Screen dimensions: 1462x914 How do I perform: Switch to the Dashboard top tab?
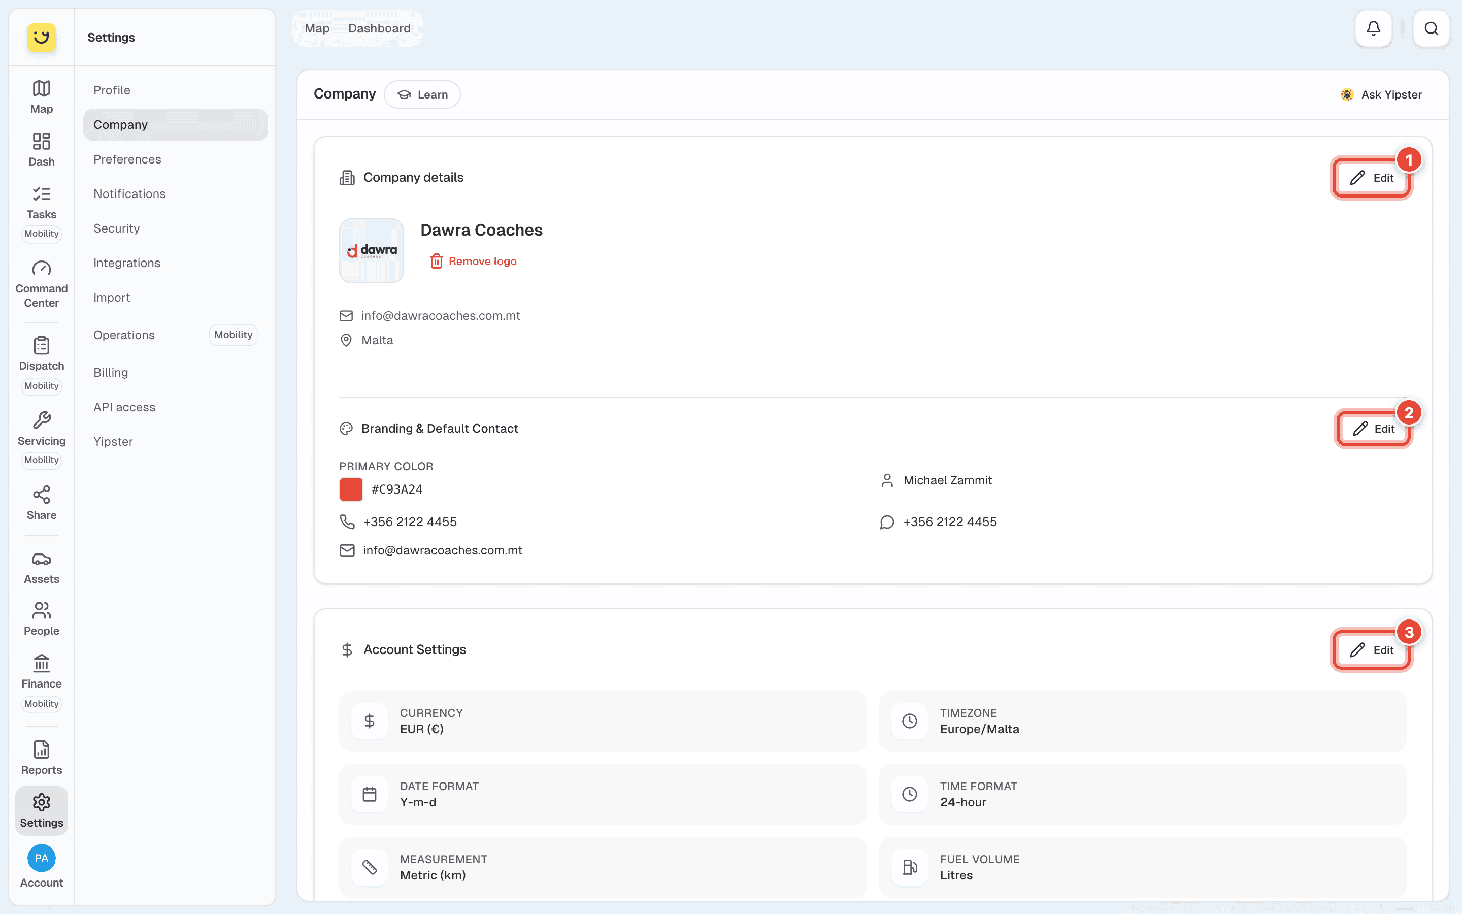[x=379, y=28]
